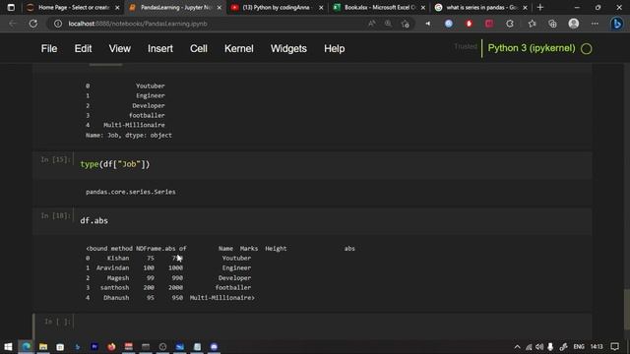Add this page to favorites
630x354 pixels.
(405, 24)
